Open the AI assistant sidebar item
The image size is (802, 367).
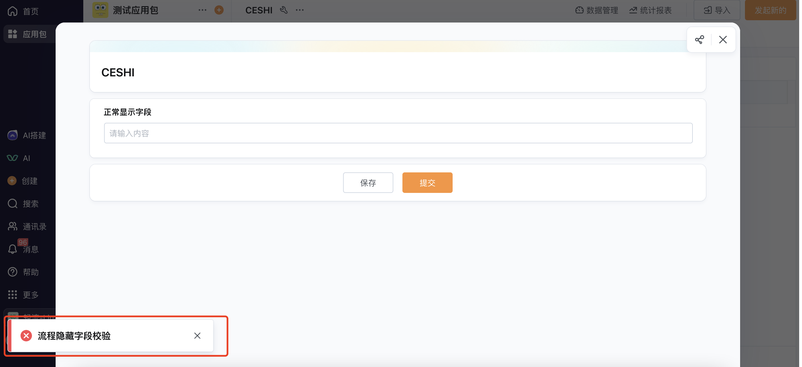point(19,158)
